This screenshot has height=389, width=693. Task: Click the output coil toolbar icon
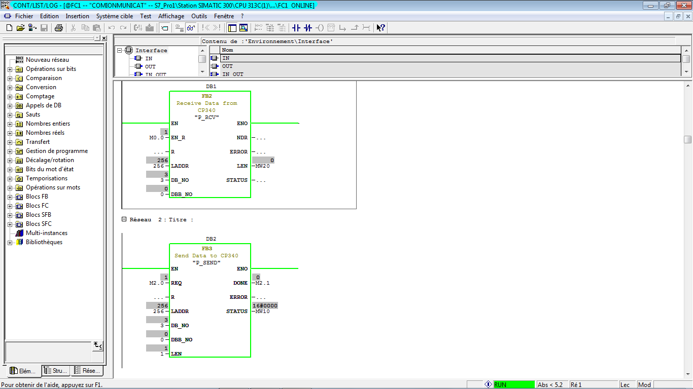pos(320,28)
